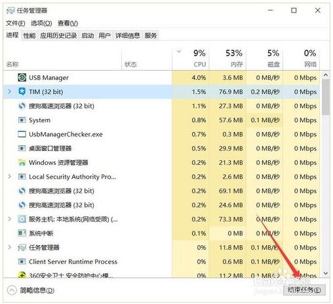This screenshot has height=304, width=333.
Task: Click the 桌面窗口管理器 process icon
Action: (22, 148)
